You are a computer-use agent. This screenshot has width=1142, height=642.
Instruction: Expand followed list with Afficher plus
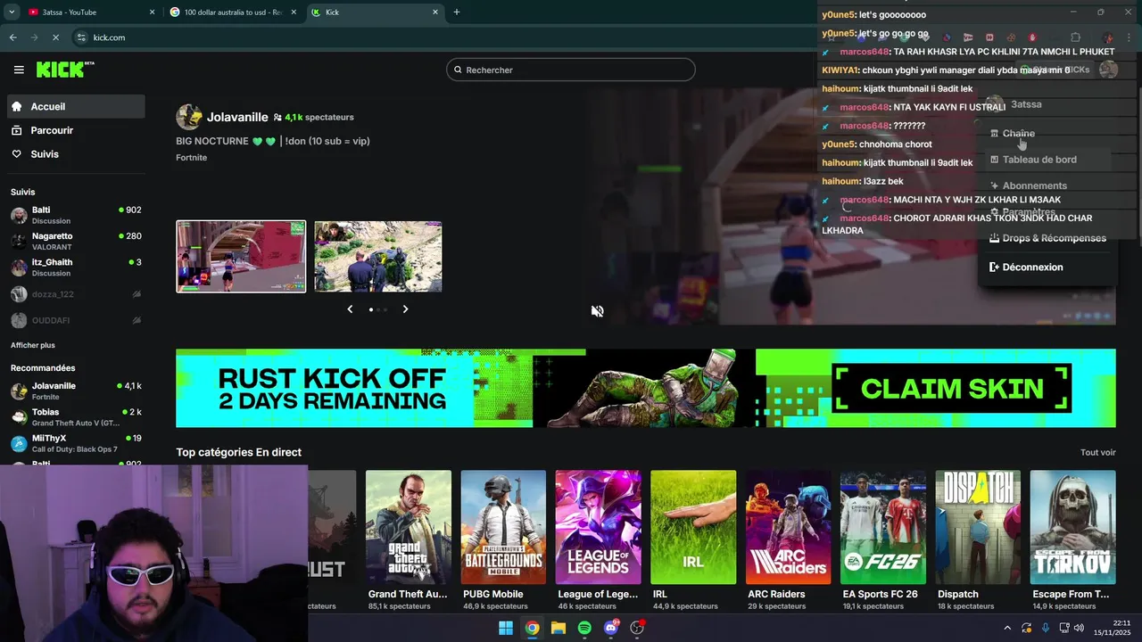pos(33,345)
